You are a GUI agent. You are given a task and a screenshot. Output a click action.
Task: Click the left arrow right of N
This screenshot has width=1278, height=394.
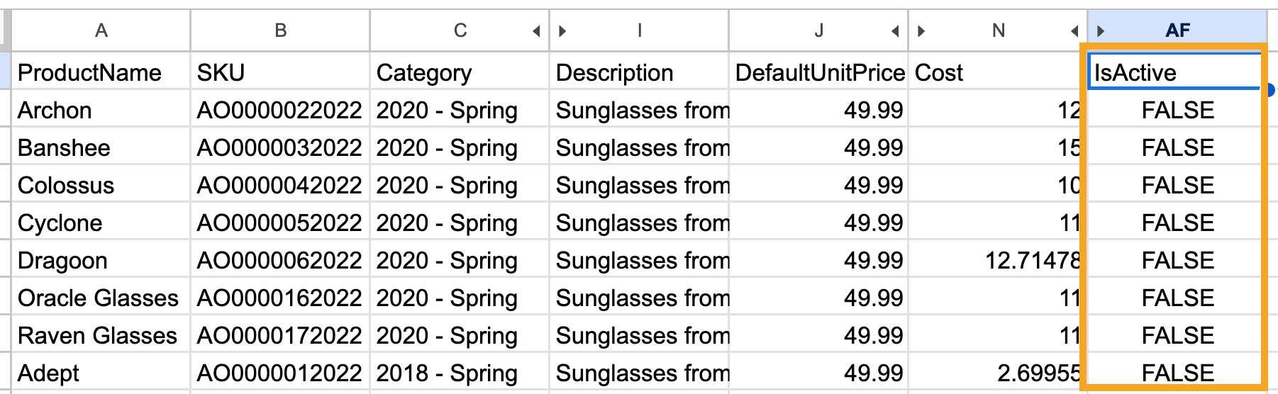1074,31
